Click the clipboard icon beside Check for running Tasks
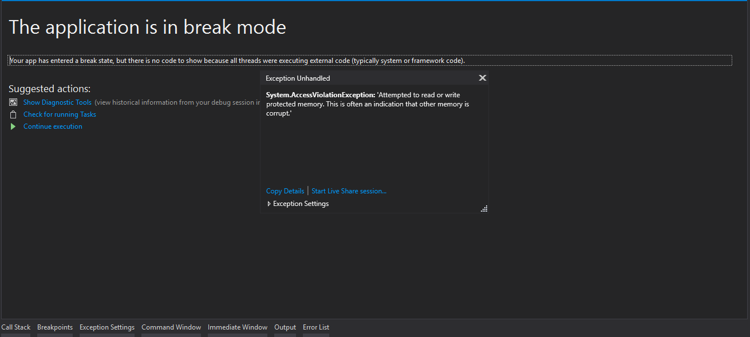 coord(13,114)
